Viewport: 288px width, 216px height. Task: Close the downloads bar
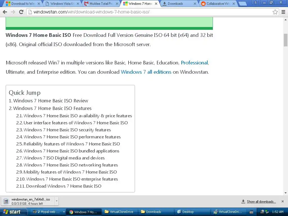pos(283,201)
